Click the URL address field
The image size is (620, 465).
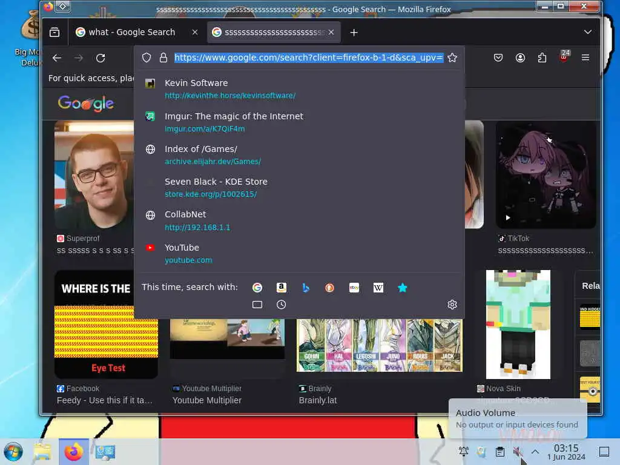pos(309,58)
